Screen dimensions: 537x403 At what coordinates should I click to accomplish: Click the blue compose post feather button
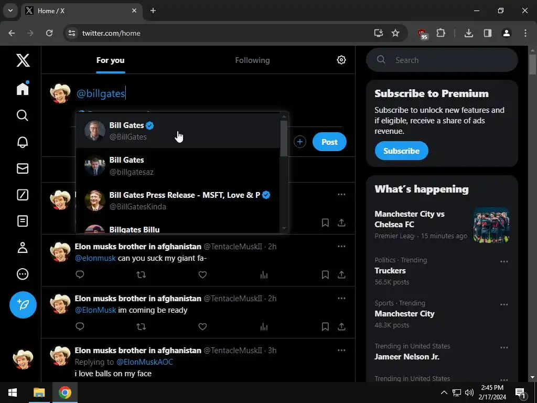pos(23,305)
